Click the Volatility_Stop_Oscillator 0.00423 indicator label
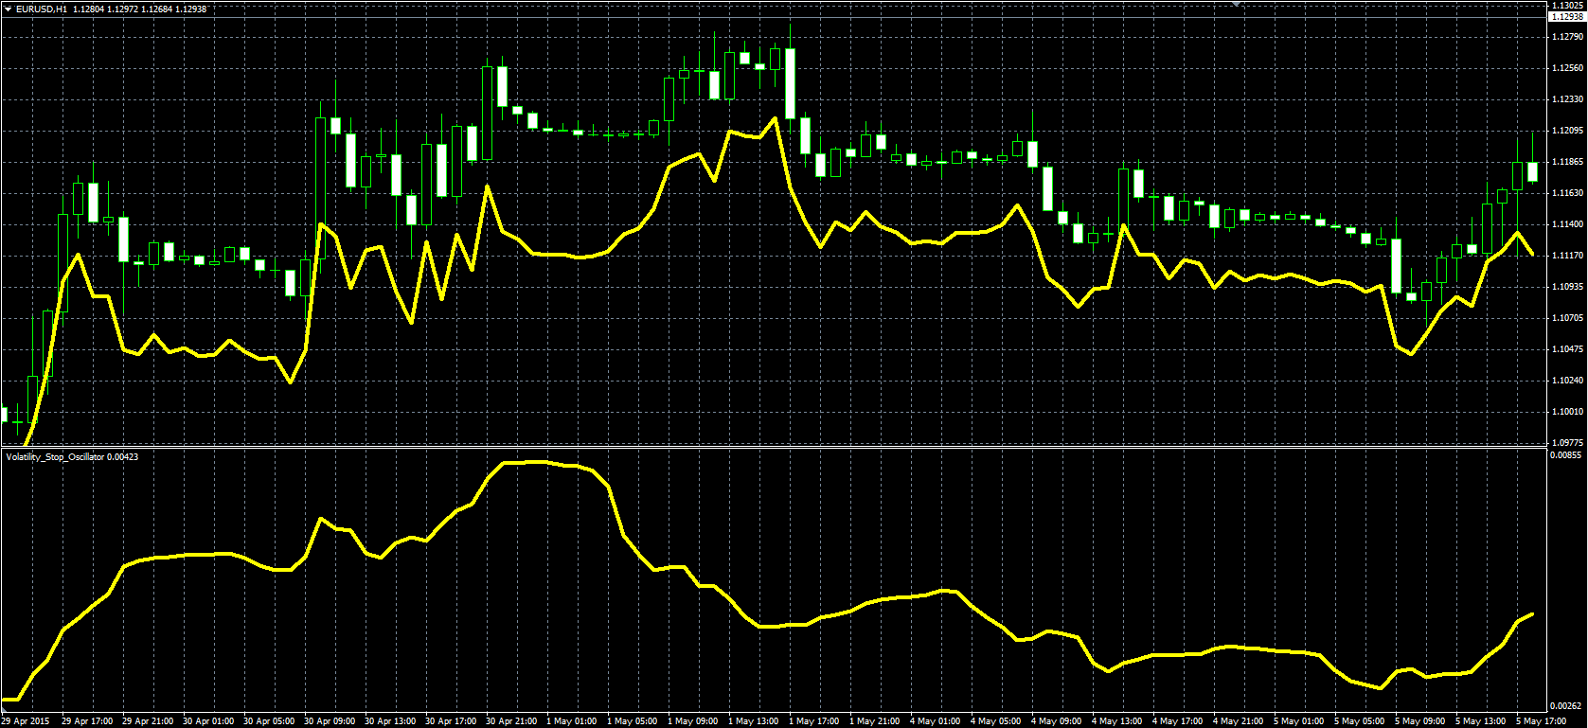Image resolution: width=1588 pixels, height=728 pixels. pos(72,456)
